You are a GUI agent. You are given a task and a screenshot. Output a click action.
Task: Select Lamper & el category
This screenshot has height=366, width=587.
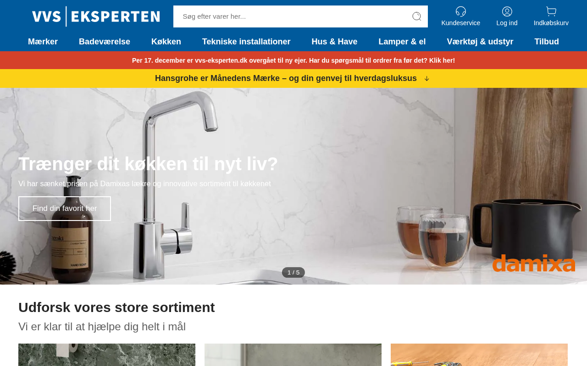pos(402,42)
